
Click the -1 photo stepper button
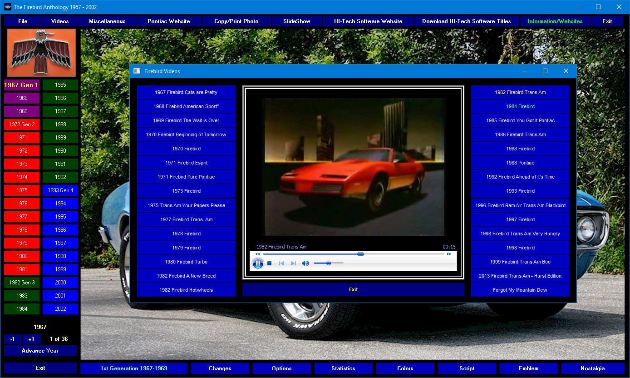pos(13,339)
